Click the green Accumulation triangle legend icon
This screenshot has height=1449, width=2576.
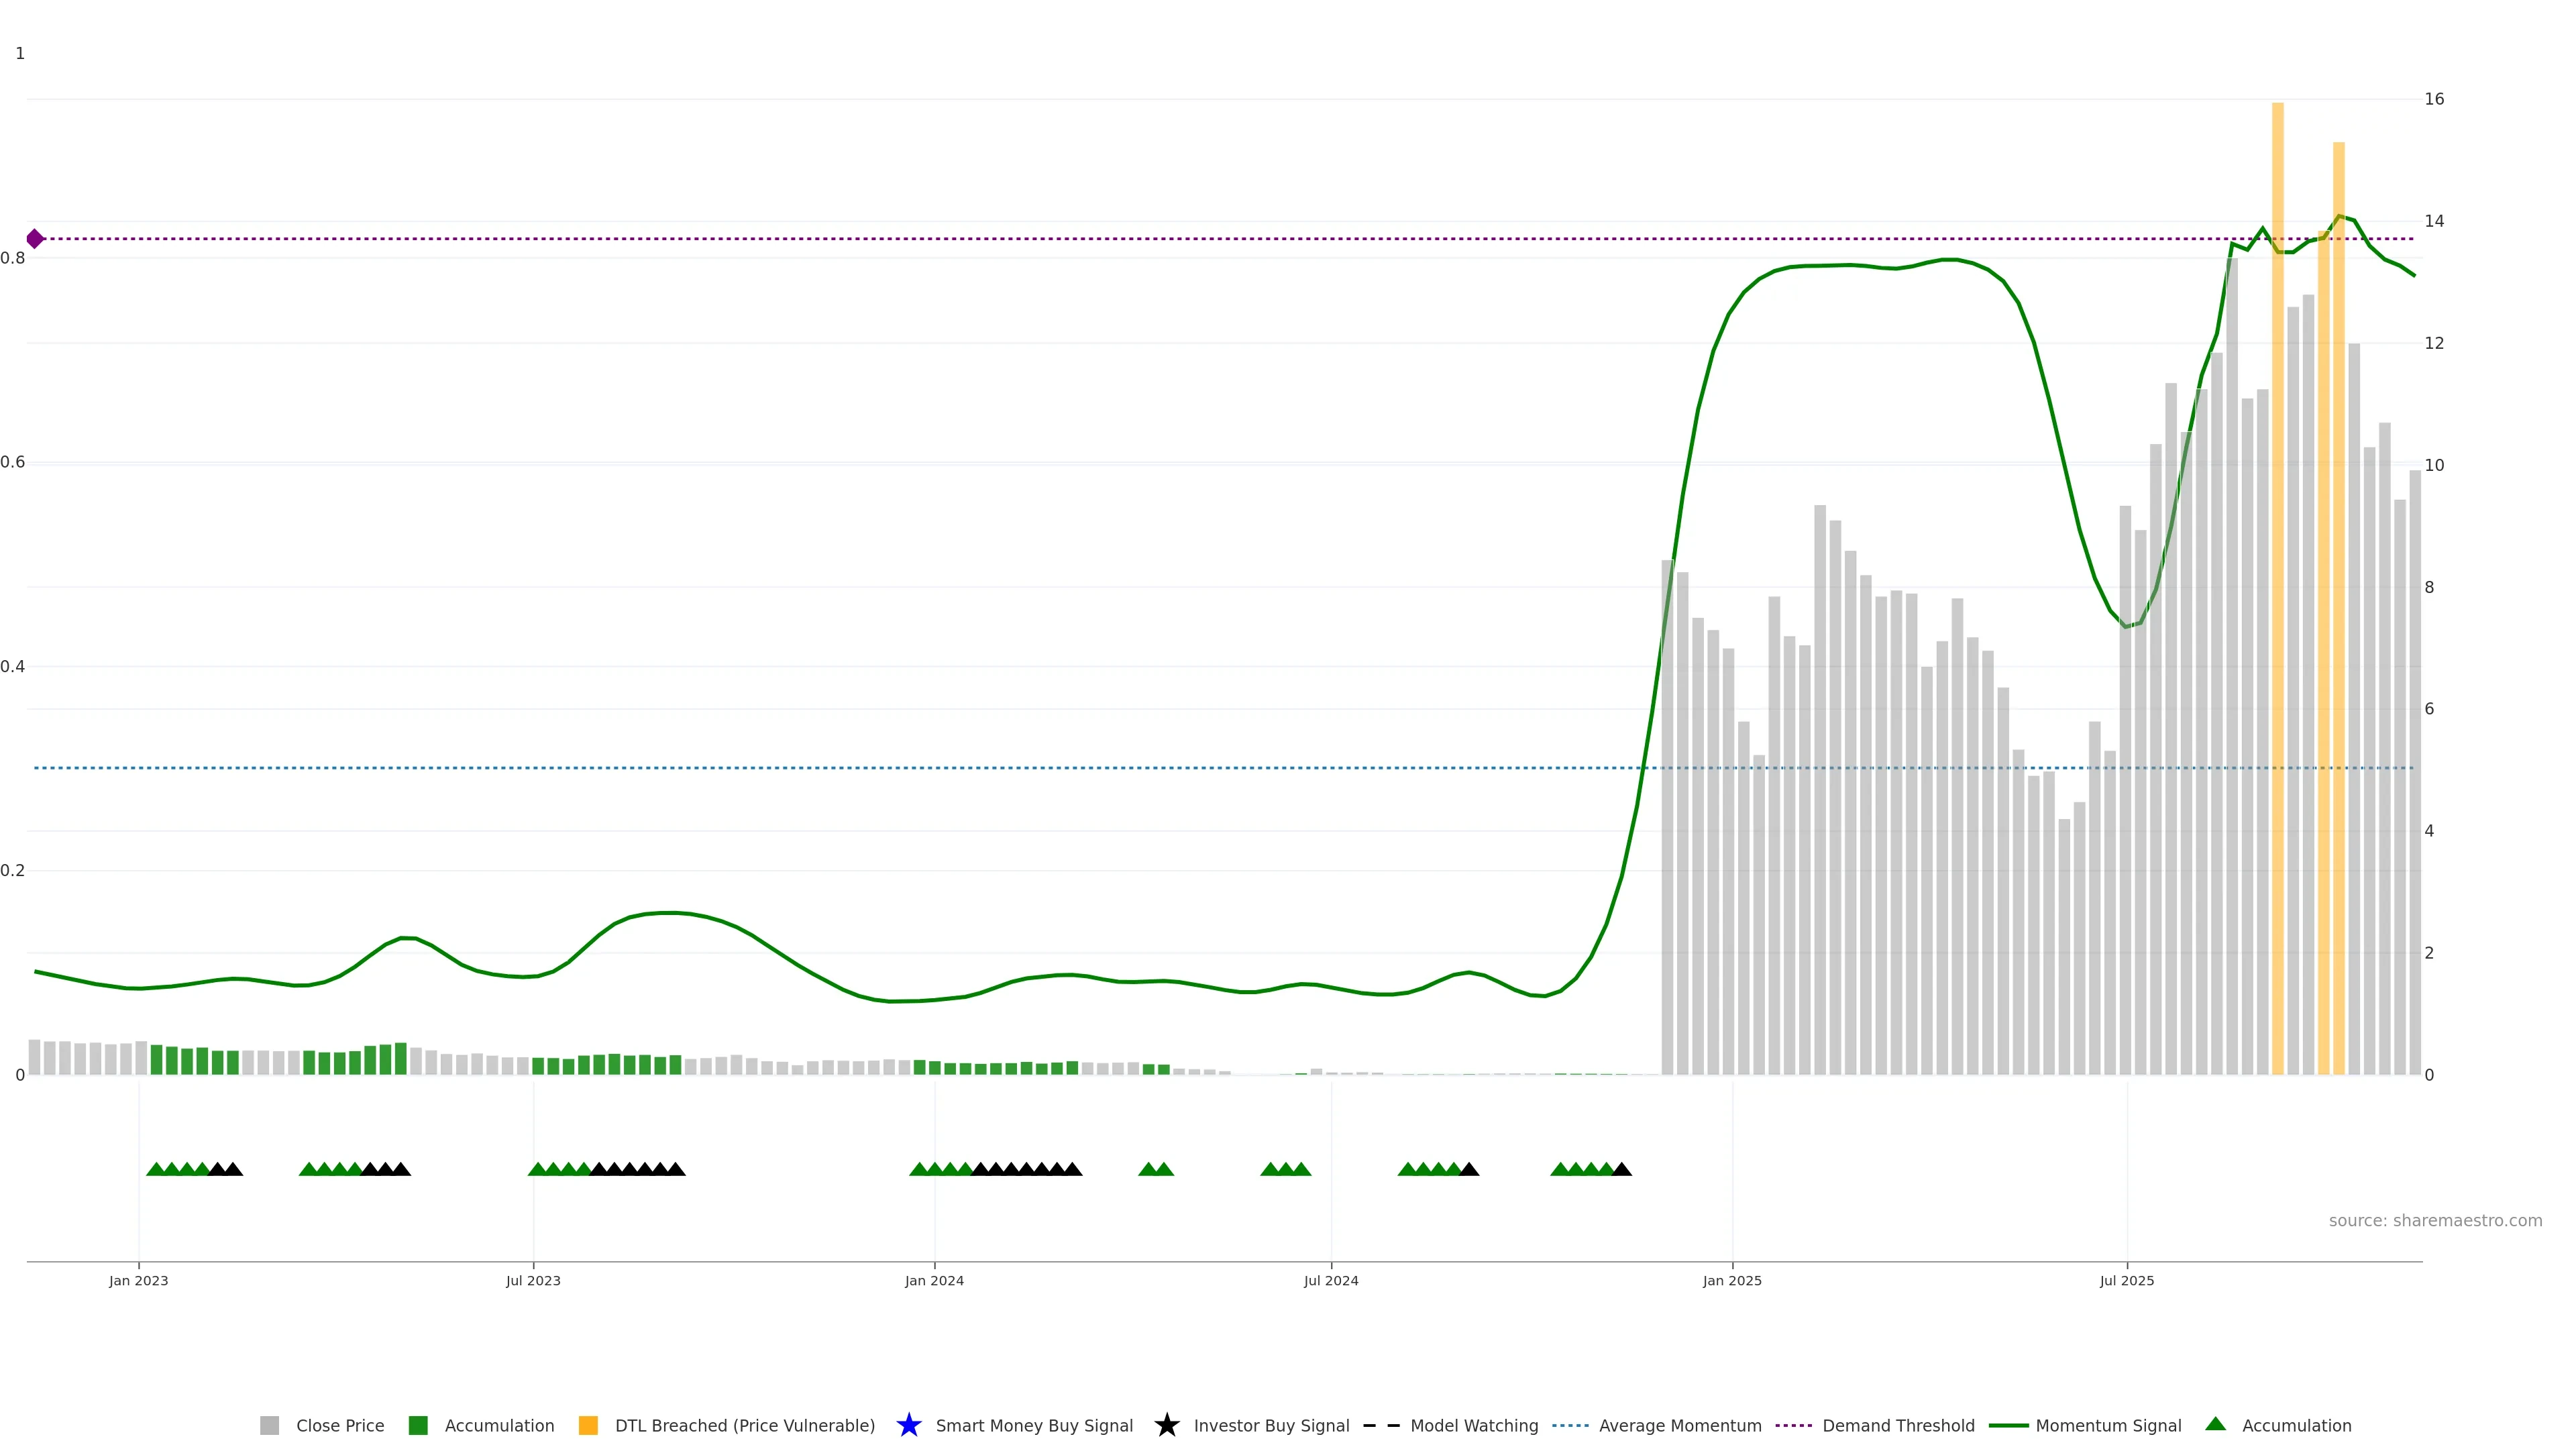[x=2215, y=1424]
